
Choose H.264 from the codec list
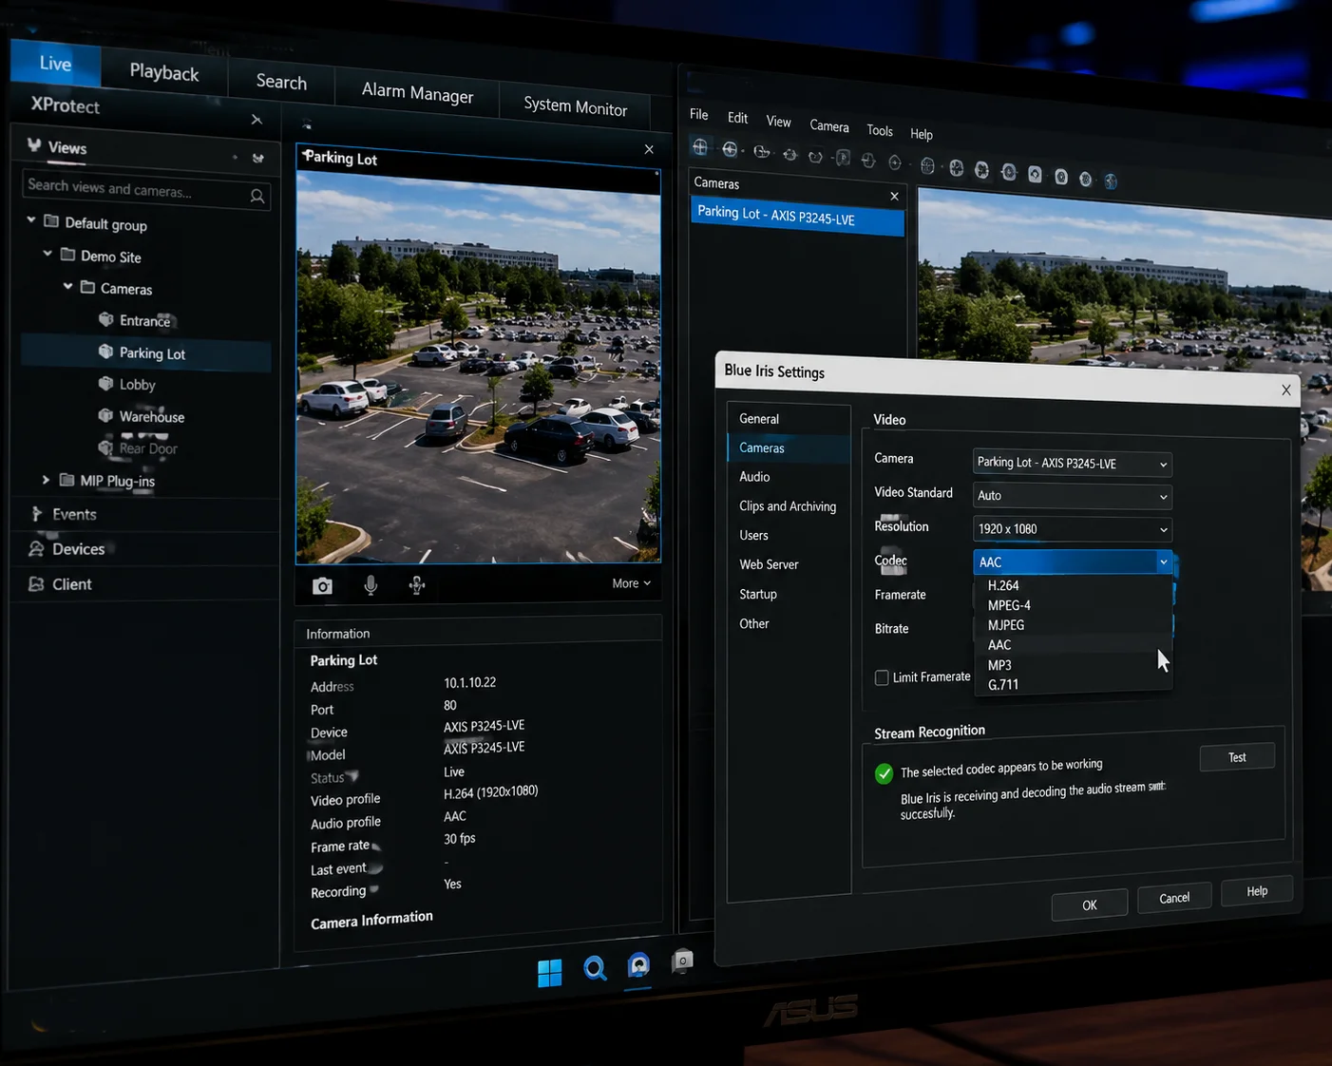(1003, 585)
